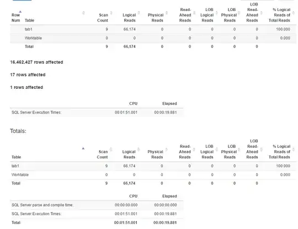This screenshot has height=229, width=298.
Task: Sort Read-Ahead Reads in the Row Num table
Action: click(194, 13)
